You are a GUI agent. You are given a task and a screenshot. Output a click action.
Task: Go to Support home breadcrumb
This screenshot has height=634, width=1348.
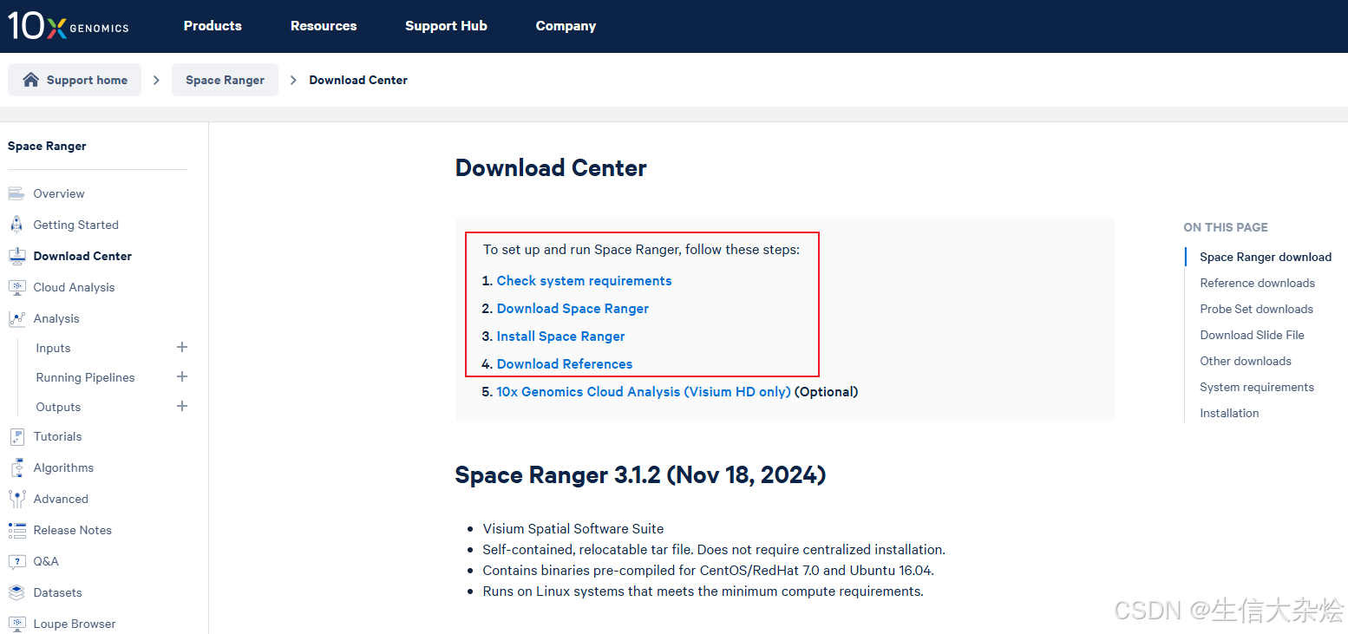tap(75, 80)
